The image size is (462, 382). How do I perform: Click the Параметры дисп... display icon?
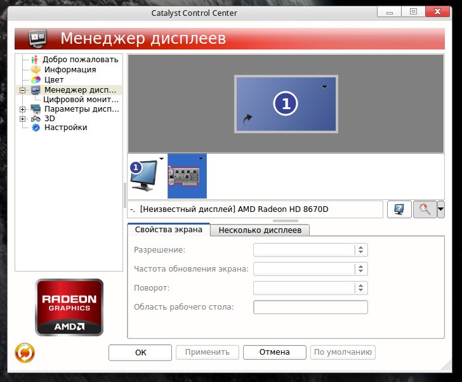[x=36, y=109]
